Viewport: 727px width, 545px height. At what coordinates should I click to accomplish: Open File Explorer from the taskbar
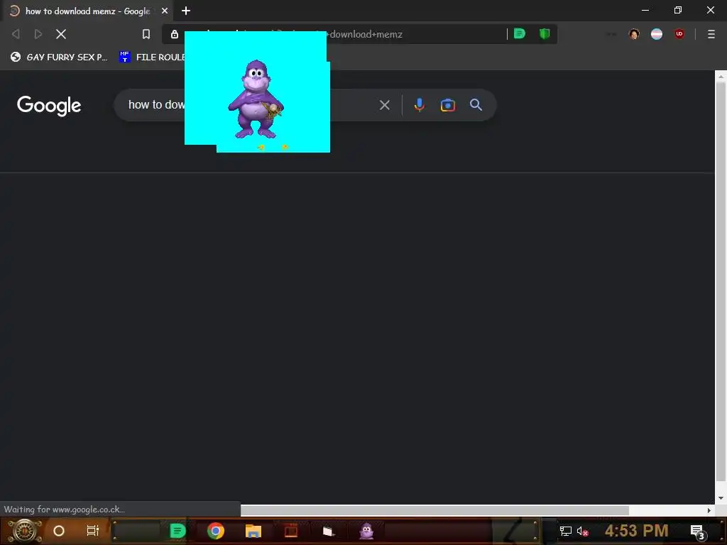tap(253, 531)
